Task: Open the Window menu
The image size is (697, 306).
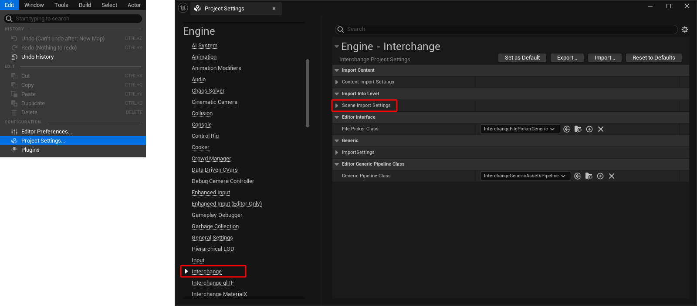Action: point(34,5)
